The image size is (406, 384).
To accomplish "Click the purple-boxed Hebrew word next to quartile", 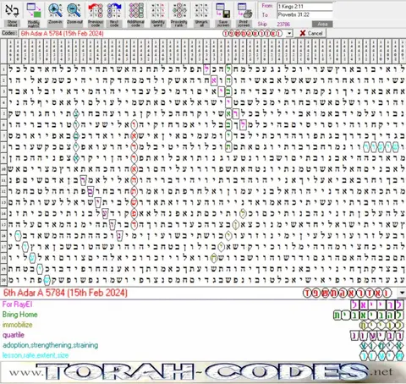I will 377,336.
